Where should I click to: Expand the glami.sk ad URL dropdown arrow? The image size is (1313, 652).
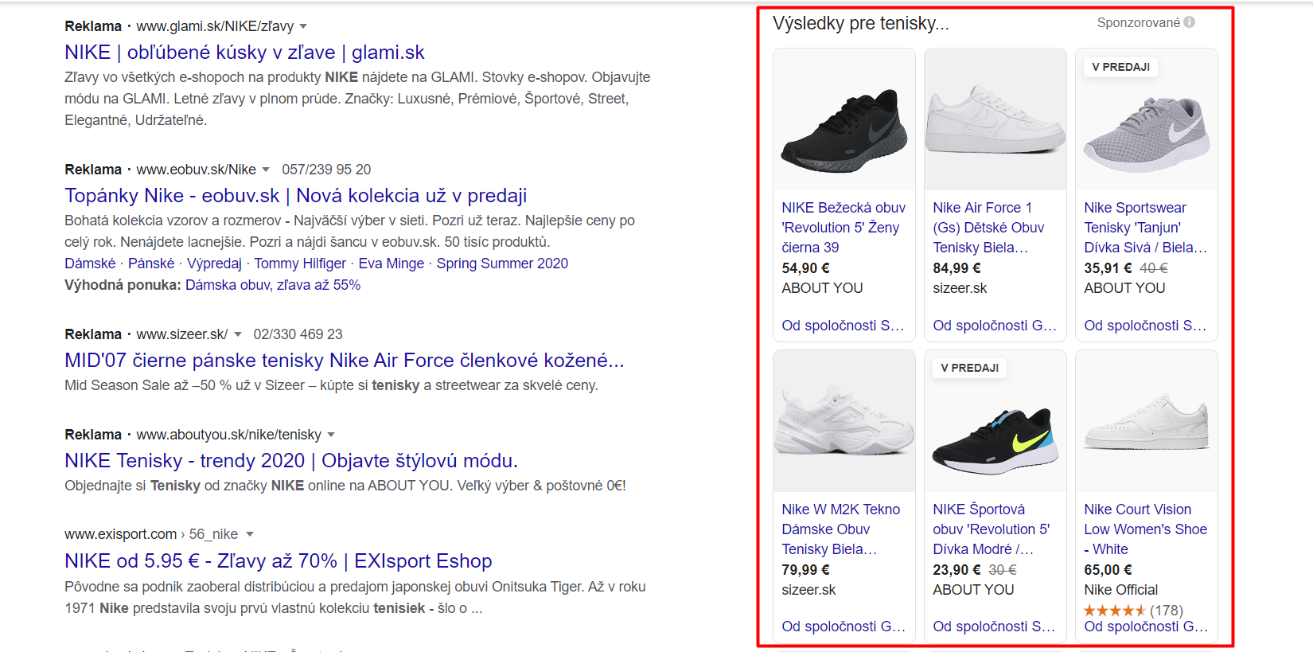[x=303, y=27]
